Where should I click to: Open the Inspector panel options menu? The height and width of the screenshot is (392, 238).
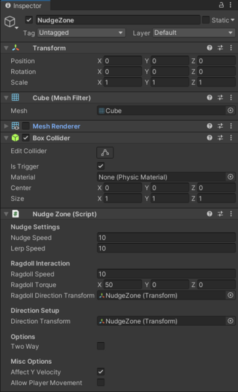pos(231,5)
